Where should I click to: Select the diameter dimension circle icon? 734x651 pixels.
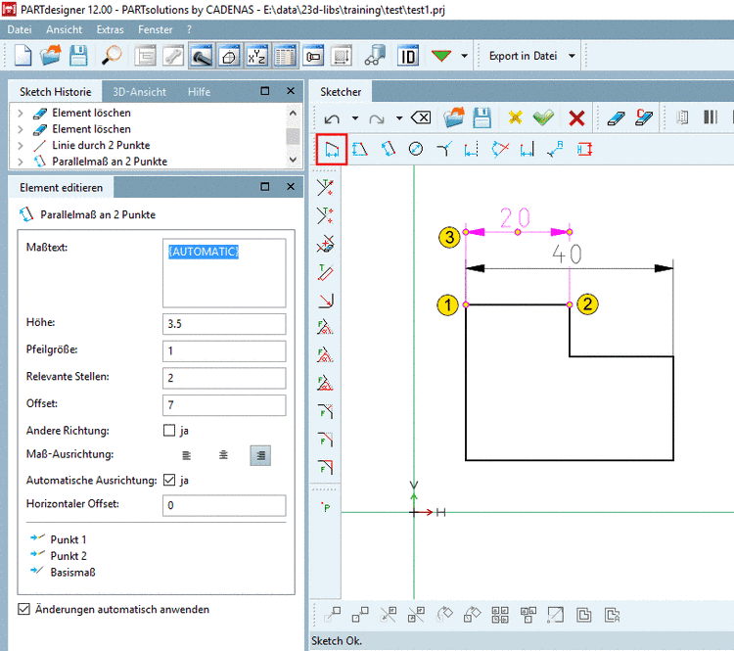416,149
